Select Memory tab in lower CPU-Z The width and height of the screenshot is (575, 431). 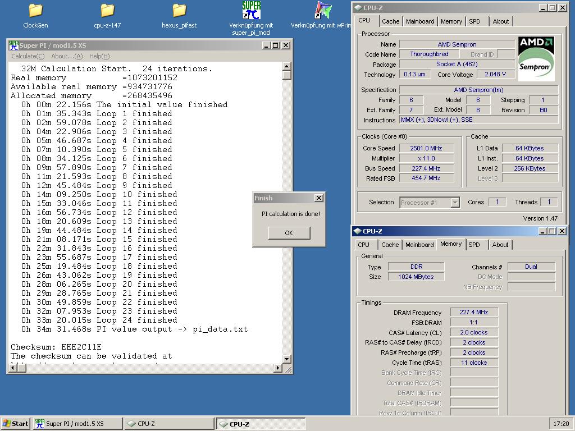(x=451, y=244)
